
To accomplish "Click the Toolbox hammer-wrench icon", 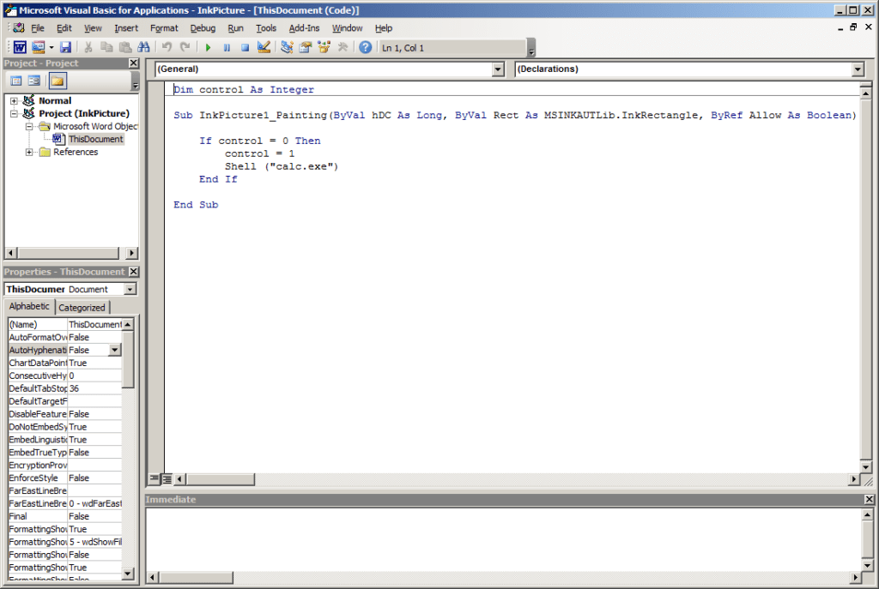I will click(343, 48).
